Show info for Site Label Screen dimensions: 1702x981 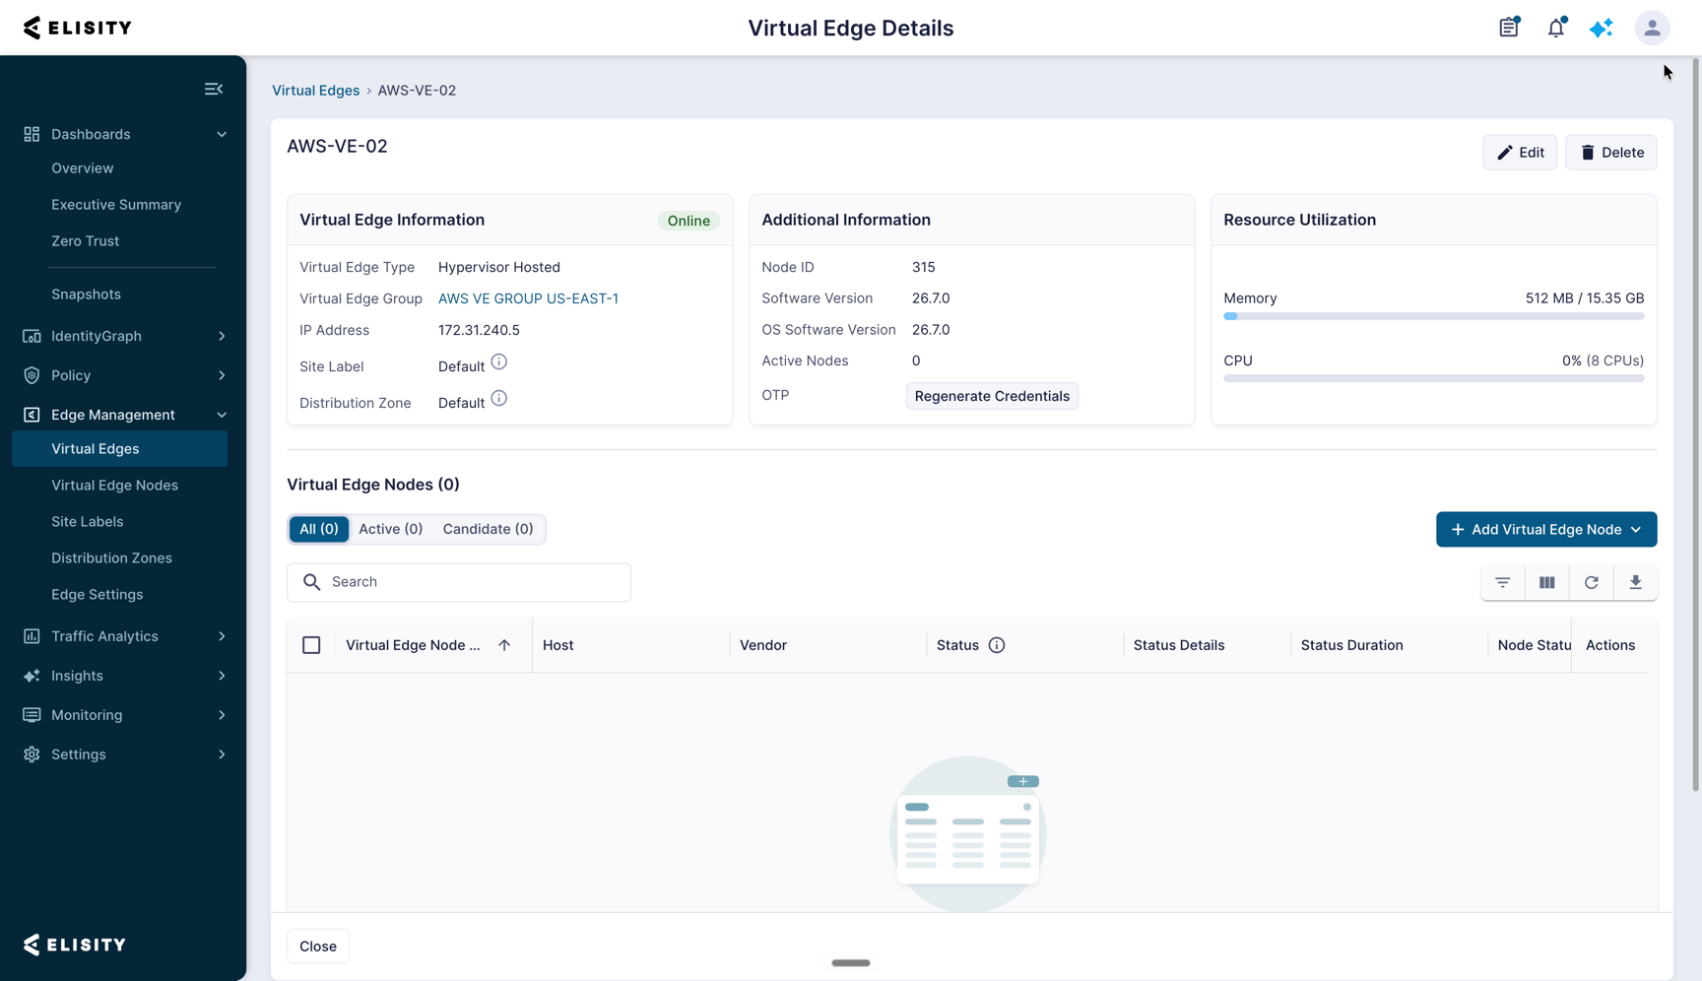tap(499, 362)
